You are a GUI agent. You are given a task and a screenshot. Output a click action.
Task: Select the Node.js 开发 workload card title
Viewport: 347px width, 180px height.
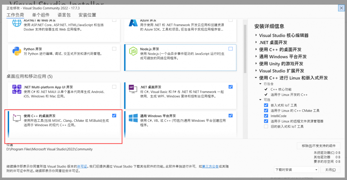(x=149, y=49)
